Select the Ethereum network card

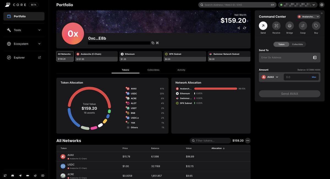coord(141,56)
